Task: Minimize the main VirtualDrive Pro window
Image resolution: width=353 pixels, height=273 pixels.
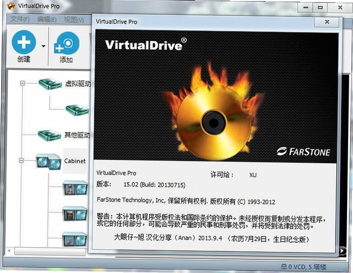Action: [306, 8]
